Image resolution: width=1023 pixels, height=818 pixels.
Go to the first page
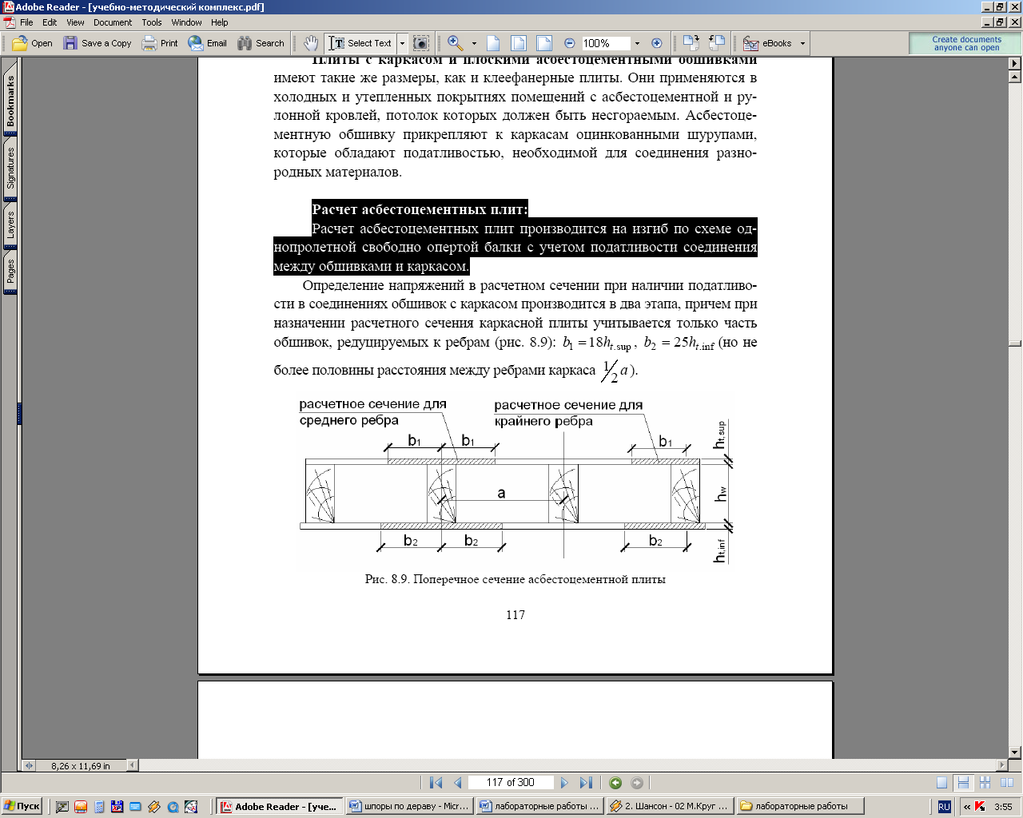coord(436,783)
